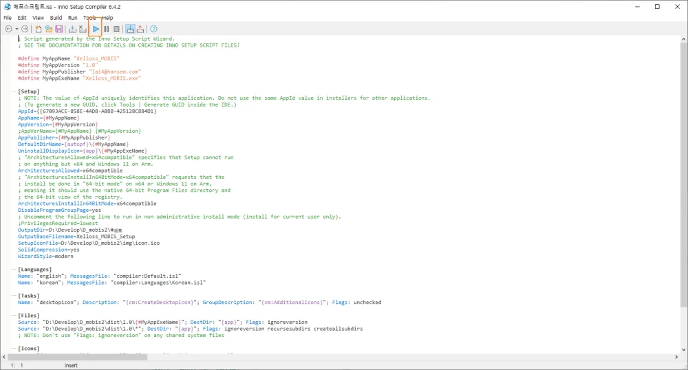Compile the script using Compile toolbar icon
This screenshot has width=688, height=370.
[x=72, y=29]
